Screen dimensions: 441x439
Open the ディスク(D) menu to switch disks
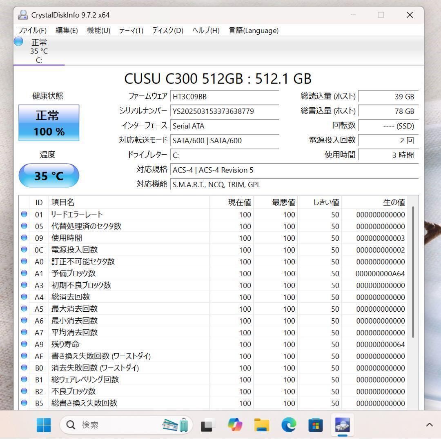click(x=167, y=30)
